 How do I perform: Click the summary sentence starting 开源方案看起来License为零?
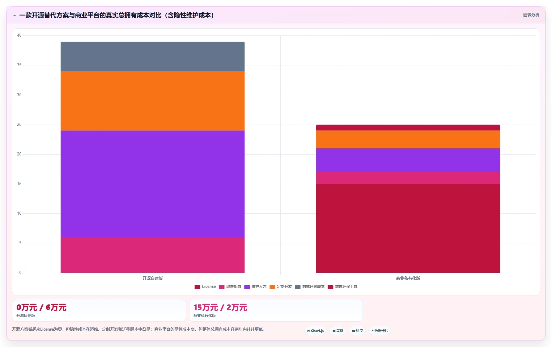pos(139,329)
